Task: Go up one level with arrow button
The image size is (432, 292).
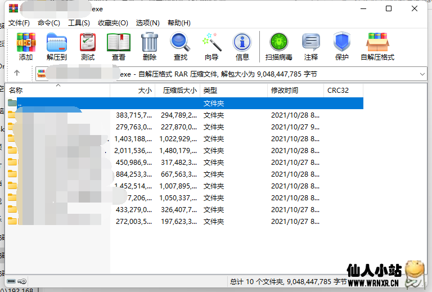Action: pos(17,73)
